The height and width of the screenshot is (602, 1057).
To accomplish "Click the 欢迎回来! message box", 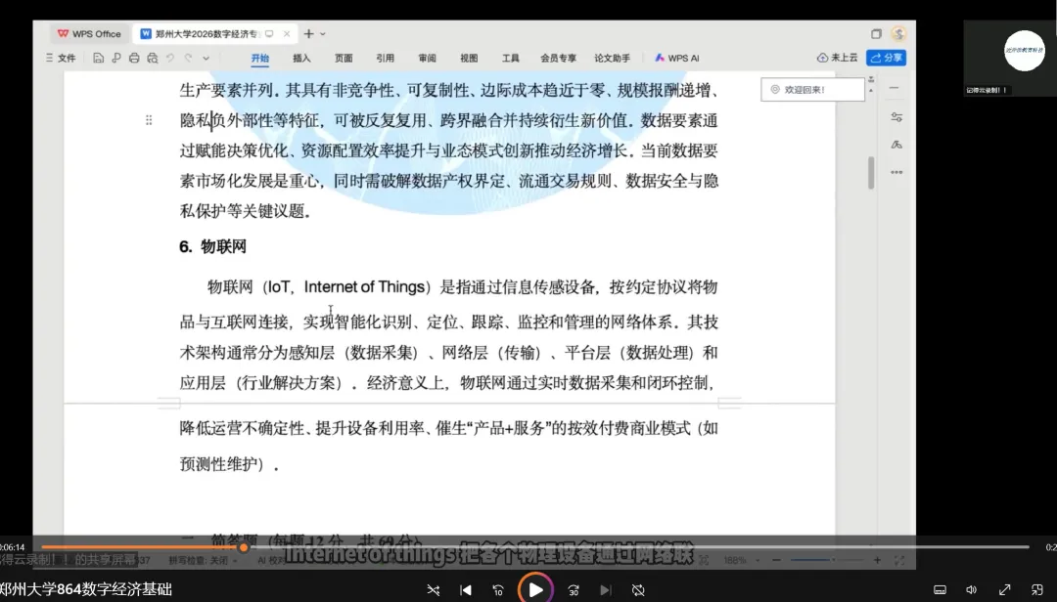I will [813, 90].
